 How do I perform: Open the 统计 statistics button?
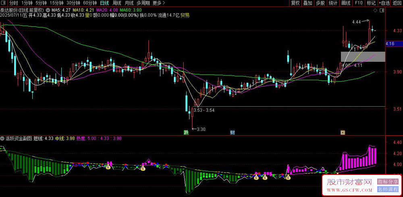333,3
